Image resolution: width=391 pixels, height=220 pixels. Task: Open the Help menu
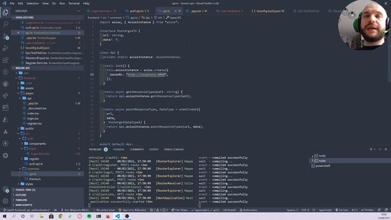tap(86, 4)
